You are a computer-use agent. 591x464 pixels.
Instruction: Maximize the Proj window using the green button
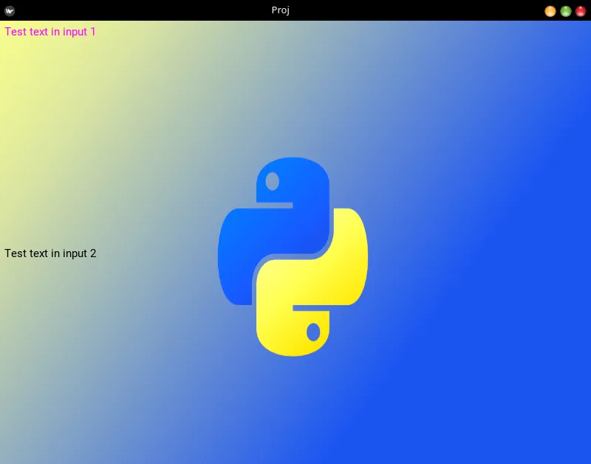point(566,11)
